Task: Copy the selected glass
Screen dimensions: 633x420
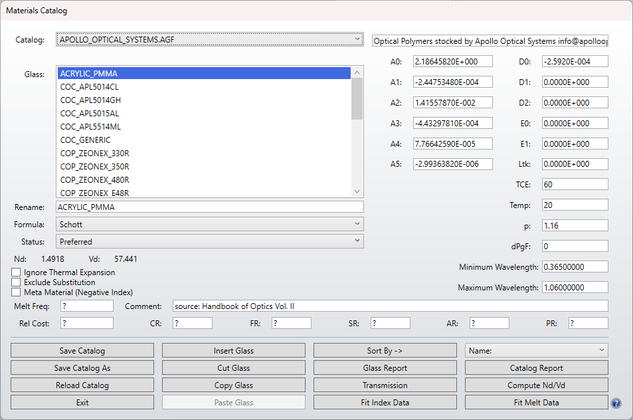Action: tap(233, 384)
